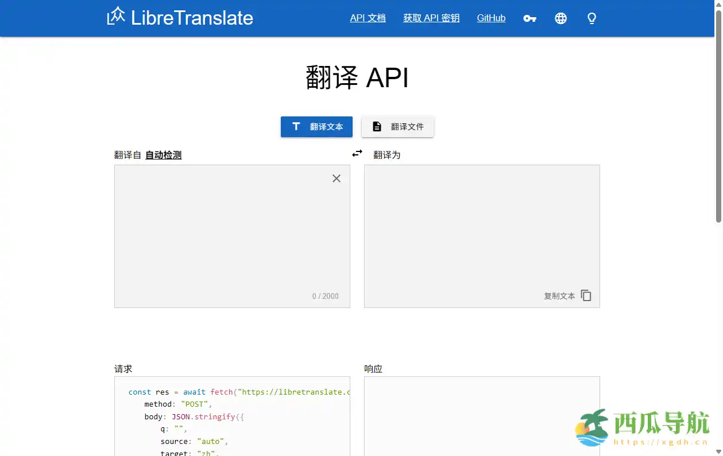
Task: Swap translation direction with the arrows icon
Action: coord(357,153)
